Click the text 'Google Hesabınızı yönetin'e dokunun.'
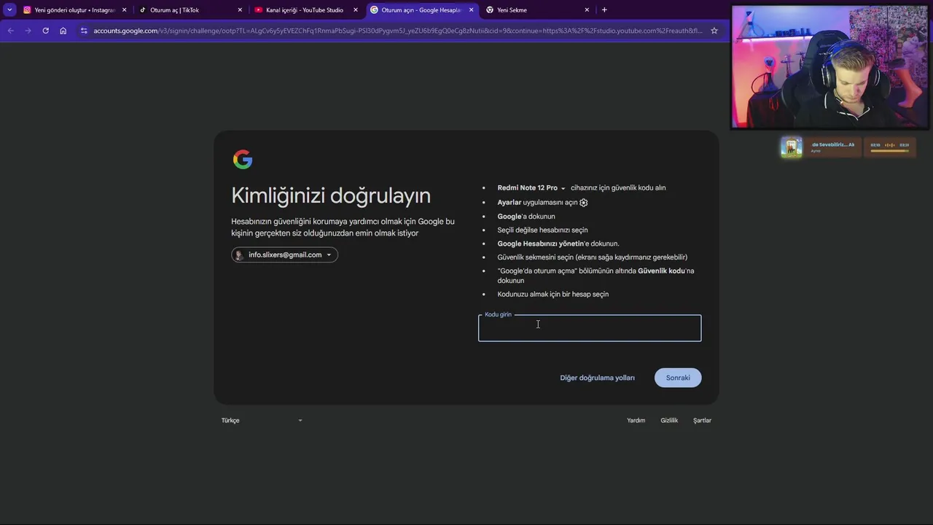The height and width of the screenshot is (525, 933). [x=558, y=244]
